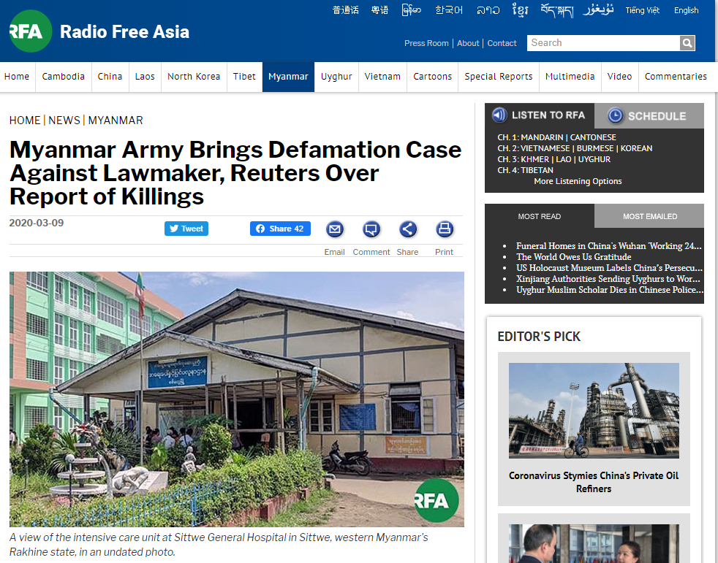Open the Multimedia section
718x563 pixels.
pos(570,77)
